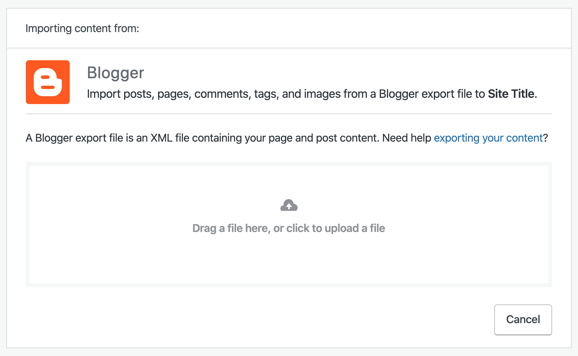578x356 pixels.
Task: Activate the upload dropzone to browse files
Action: point(289,225)
